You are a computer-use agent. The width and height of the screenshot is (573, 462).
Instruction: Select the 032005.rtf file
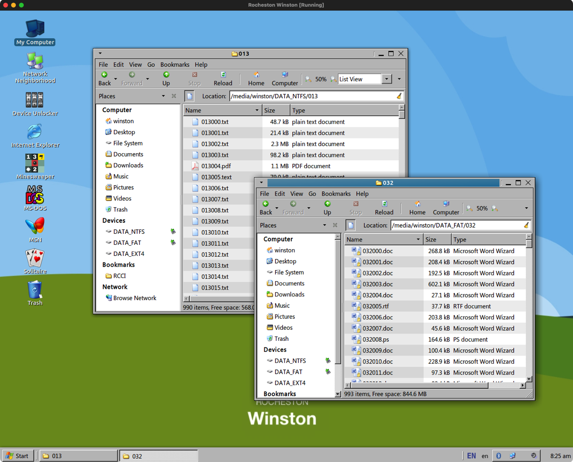click(x=376, y=306)
